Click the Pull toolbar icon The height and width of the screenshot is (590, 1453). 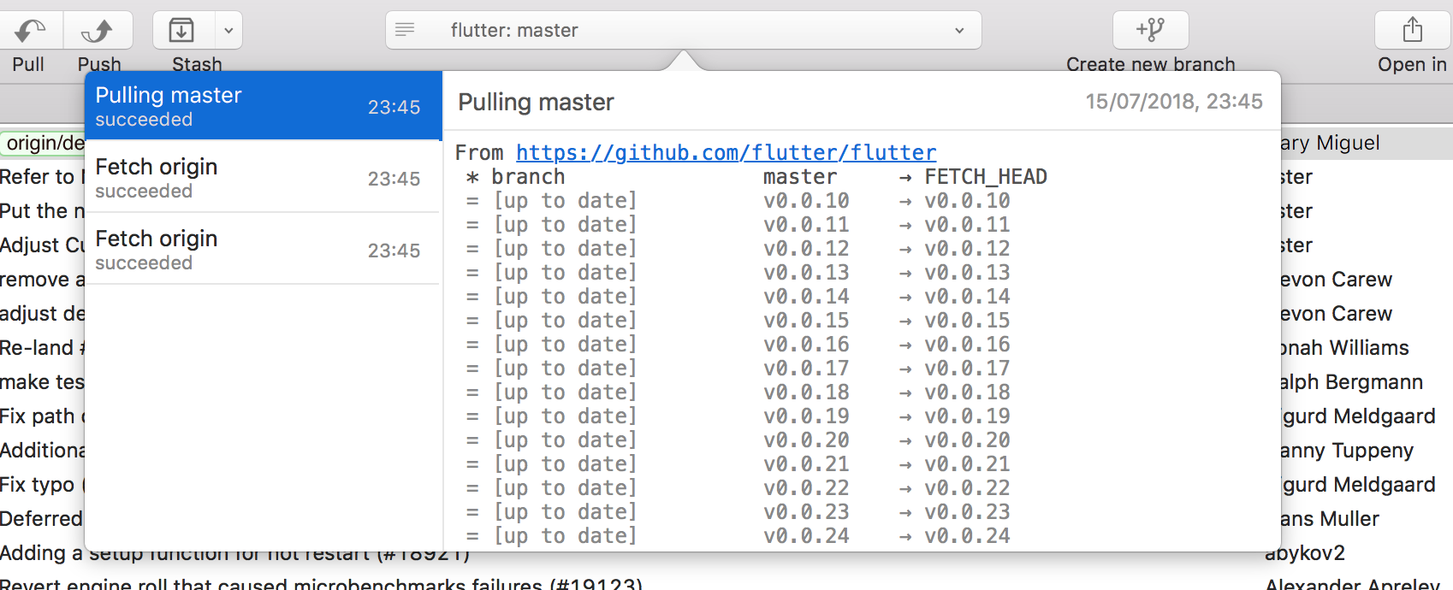click(31, 31)
